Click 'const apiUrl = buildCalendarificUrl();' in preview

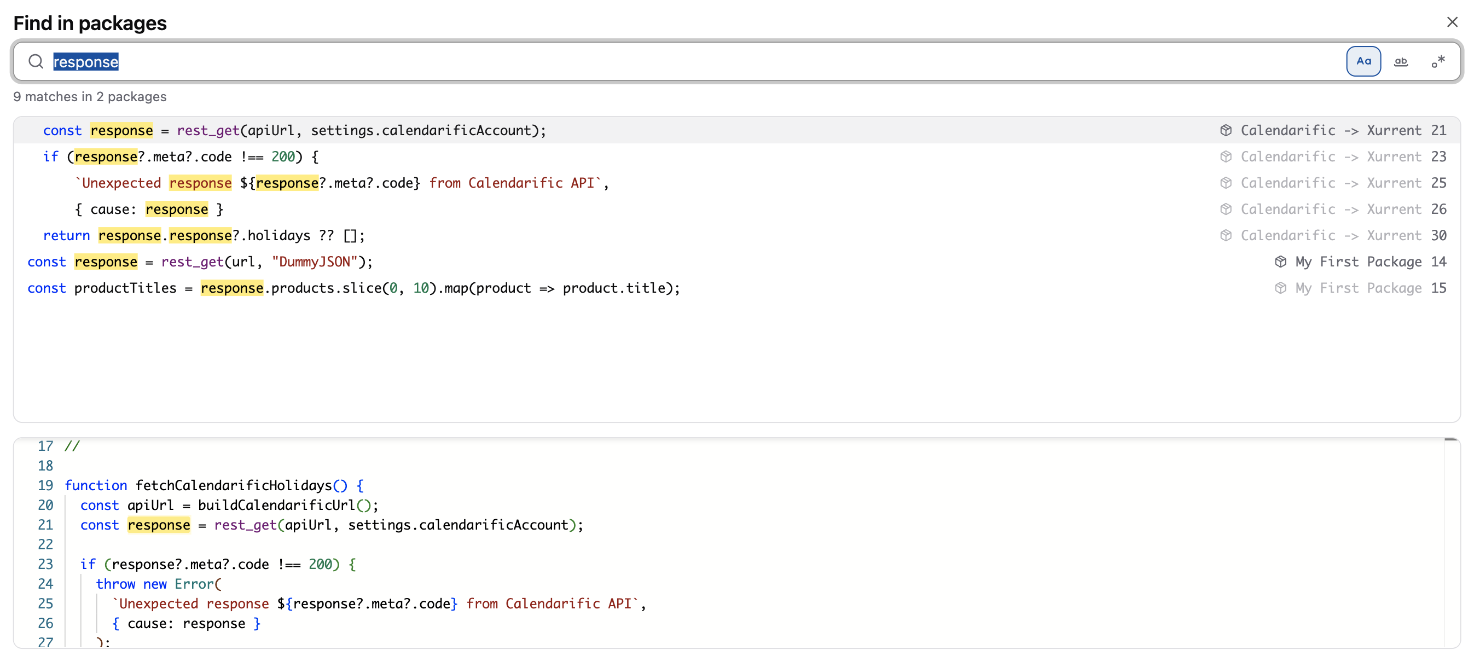[229, 505]
